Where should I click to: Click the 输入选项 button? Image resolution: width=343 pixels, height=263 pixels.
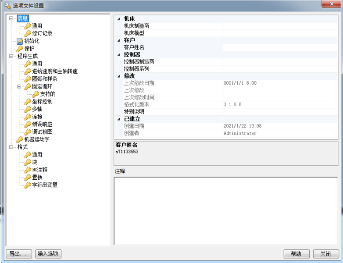click(48, 254)
